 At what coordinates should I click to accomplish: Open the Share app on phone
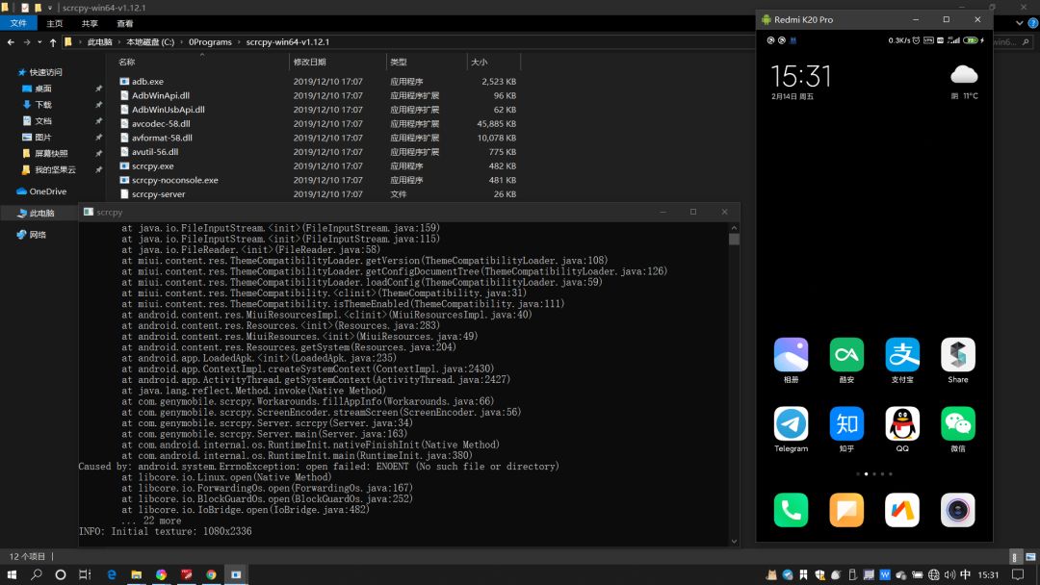coord(958,354)
